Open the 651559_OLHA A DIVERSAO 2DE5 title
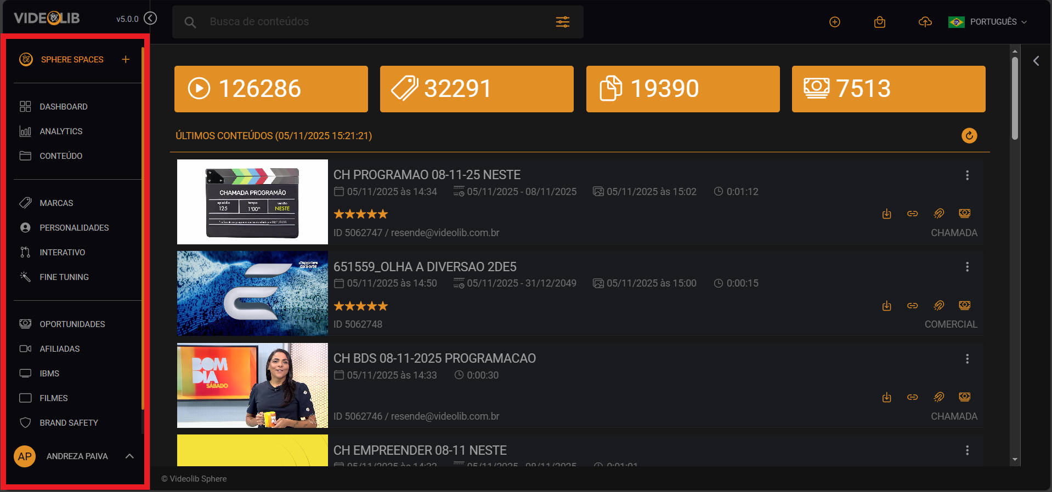Viewport: 1052px width, 492px height. [x=425, y=267]
